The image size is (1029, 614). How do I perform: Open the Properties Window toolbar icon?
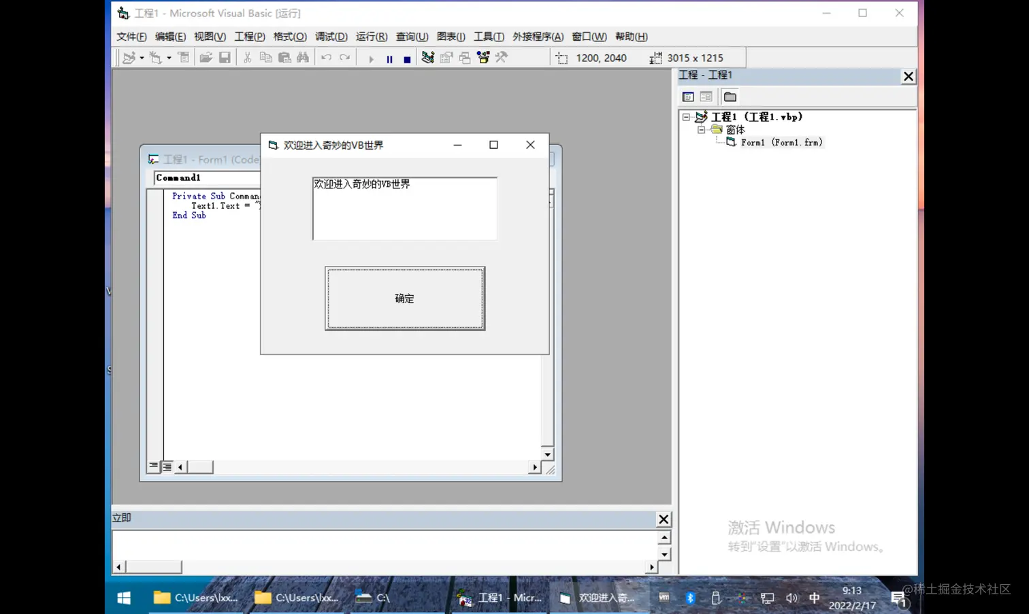(x=446, y=58)
